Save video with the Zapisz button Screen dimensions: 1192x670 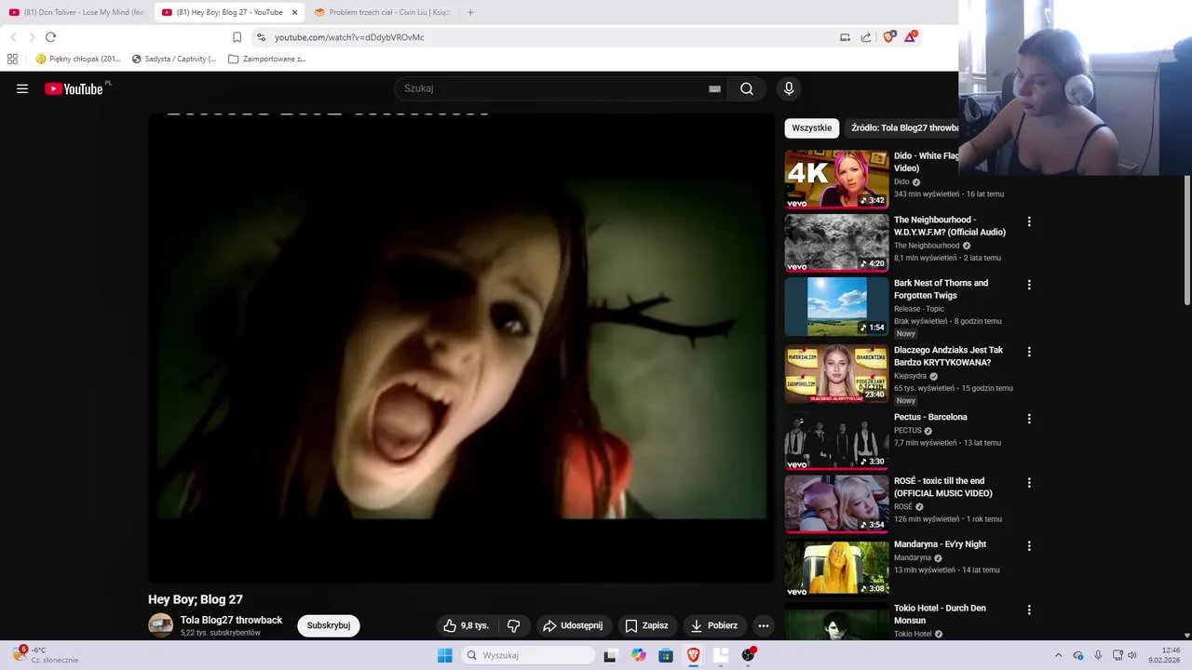coord(646,625)
